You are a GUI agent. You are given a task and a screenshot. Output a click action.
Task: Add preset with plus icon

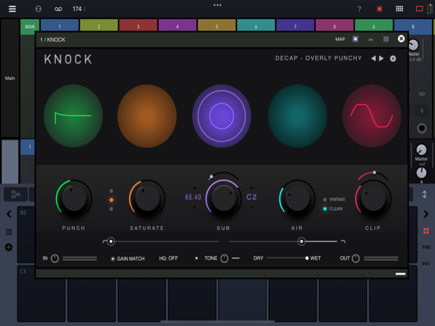[x=392, y=58]
